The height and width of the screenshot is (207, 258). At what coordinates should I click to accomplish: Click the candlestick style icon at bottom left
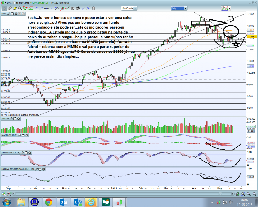coord(9,194)
